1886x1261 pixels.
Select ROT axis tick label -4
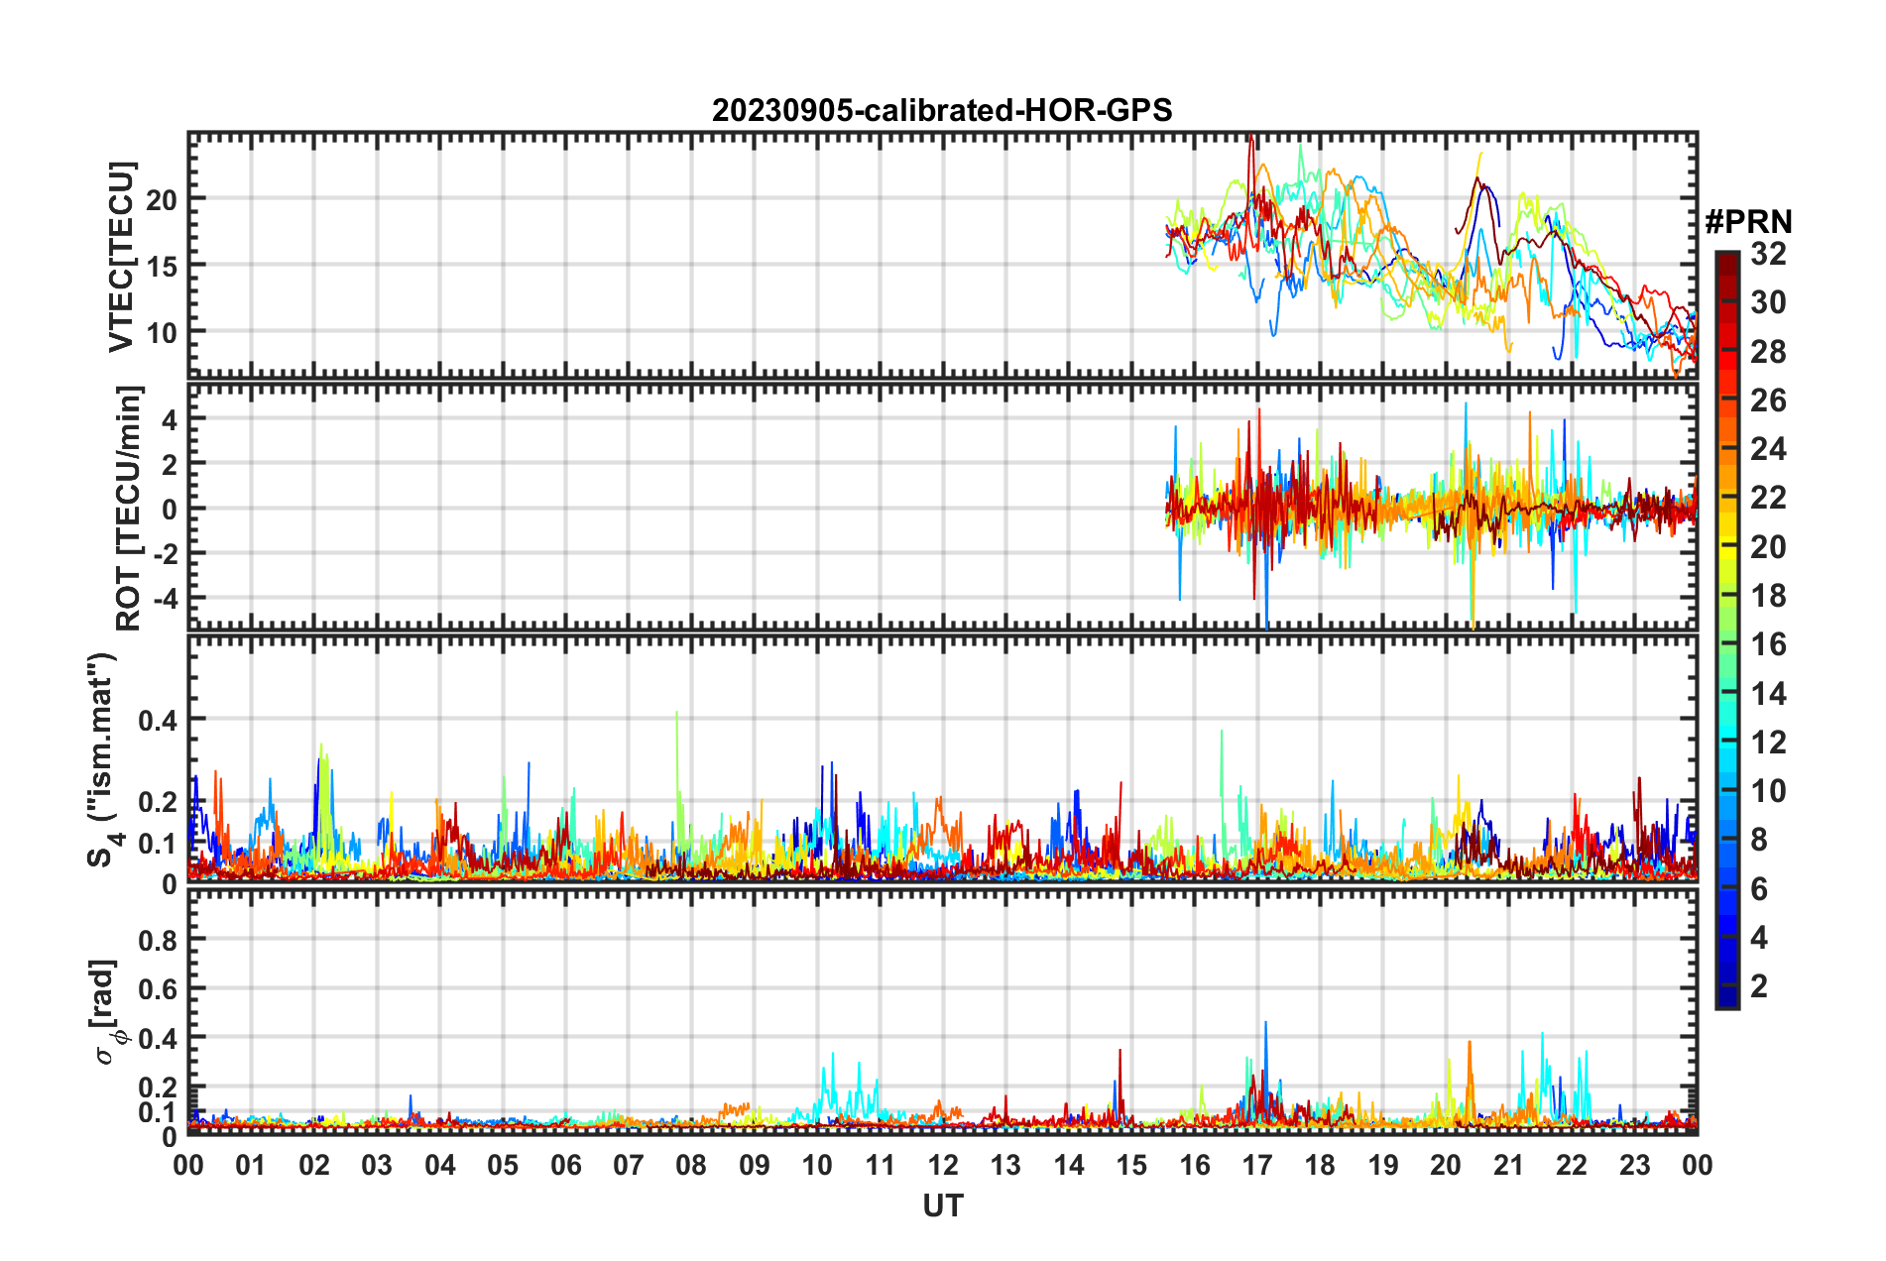(x=167, y=600)
